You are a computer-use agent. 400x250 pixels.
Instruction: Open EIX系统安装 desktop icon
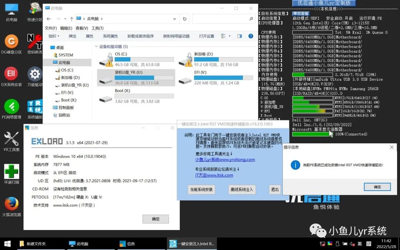pos(11,77)
